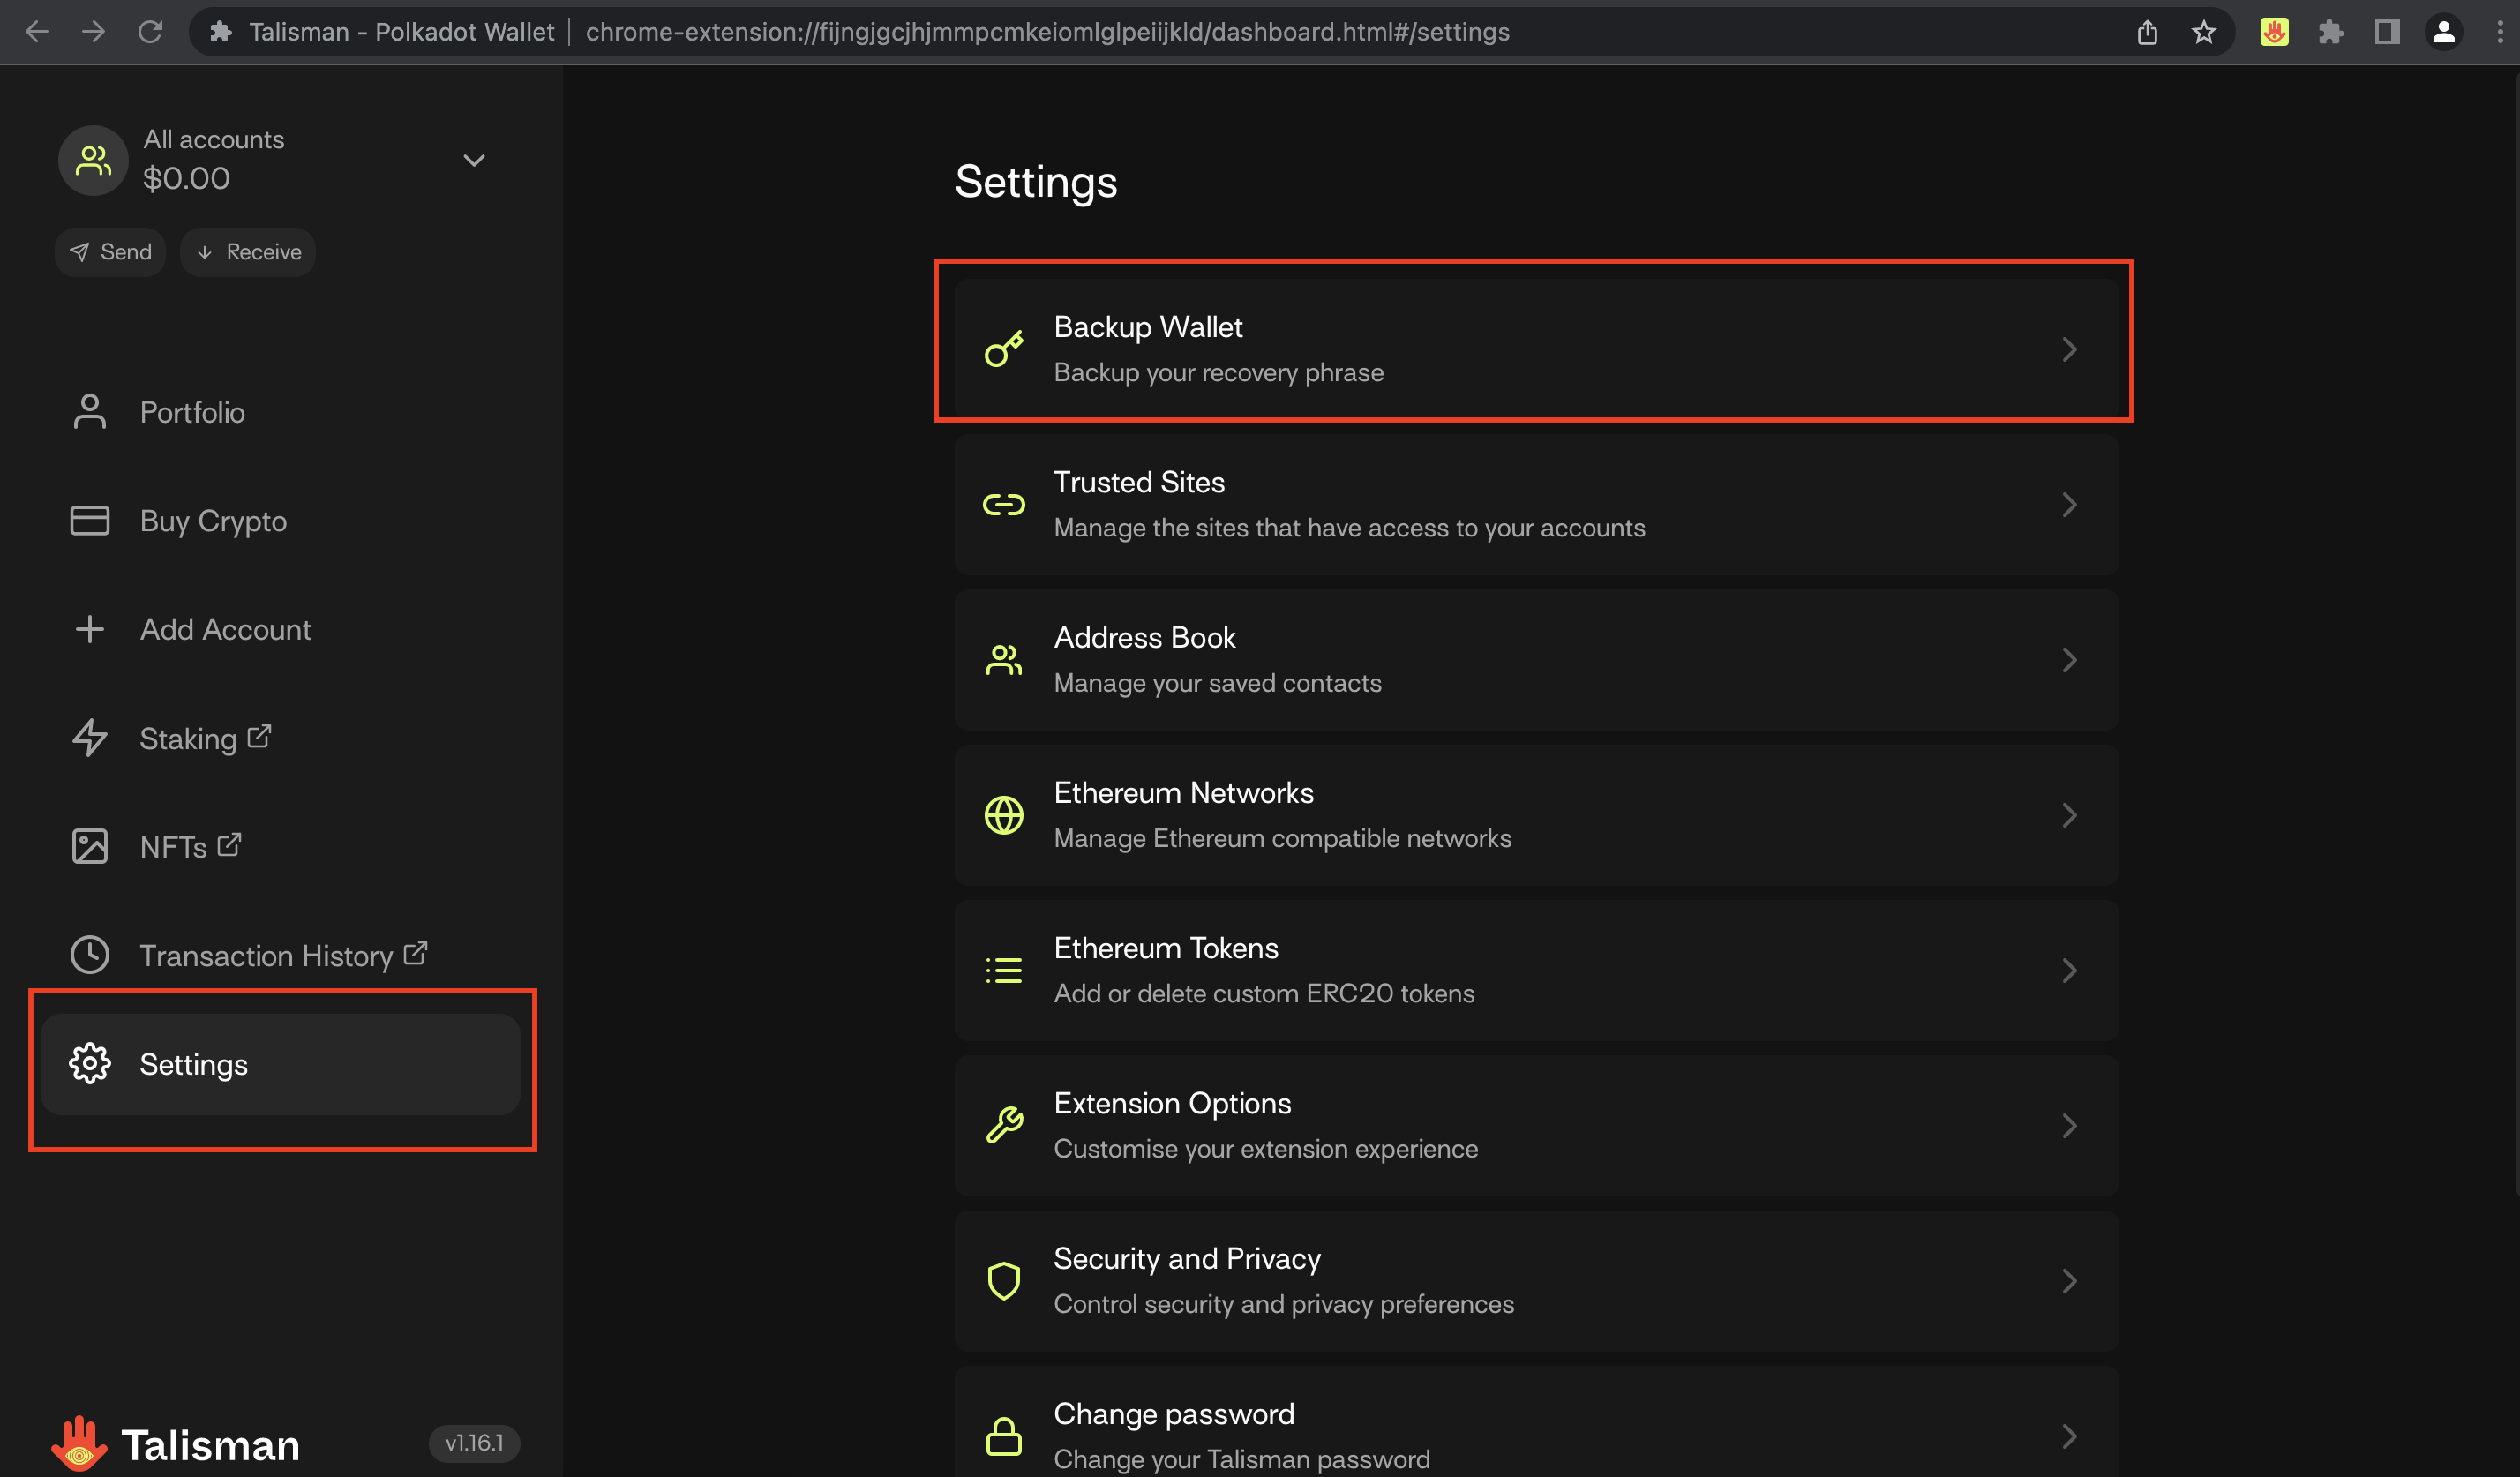Screen dimensions: 2520x1477
Task: Choose Add Account in the sidebar
Action: [280, 629]
